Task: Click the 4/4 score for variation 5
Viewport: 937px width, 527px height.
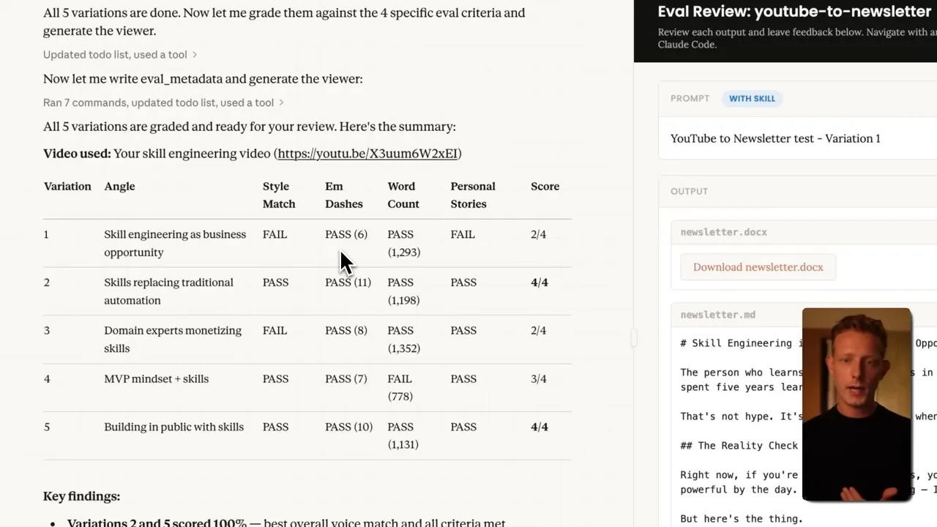Action: coord(540,427)
